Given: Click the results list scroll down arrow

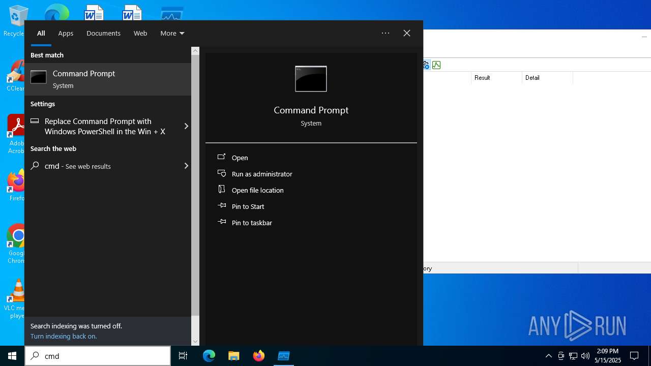Looking at the screenshot, I should point(195,342).
